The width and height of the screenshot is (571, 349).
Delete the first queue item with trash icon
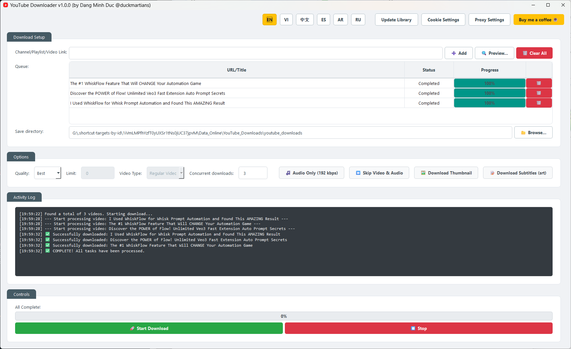point(539,83)
